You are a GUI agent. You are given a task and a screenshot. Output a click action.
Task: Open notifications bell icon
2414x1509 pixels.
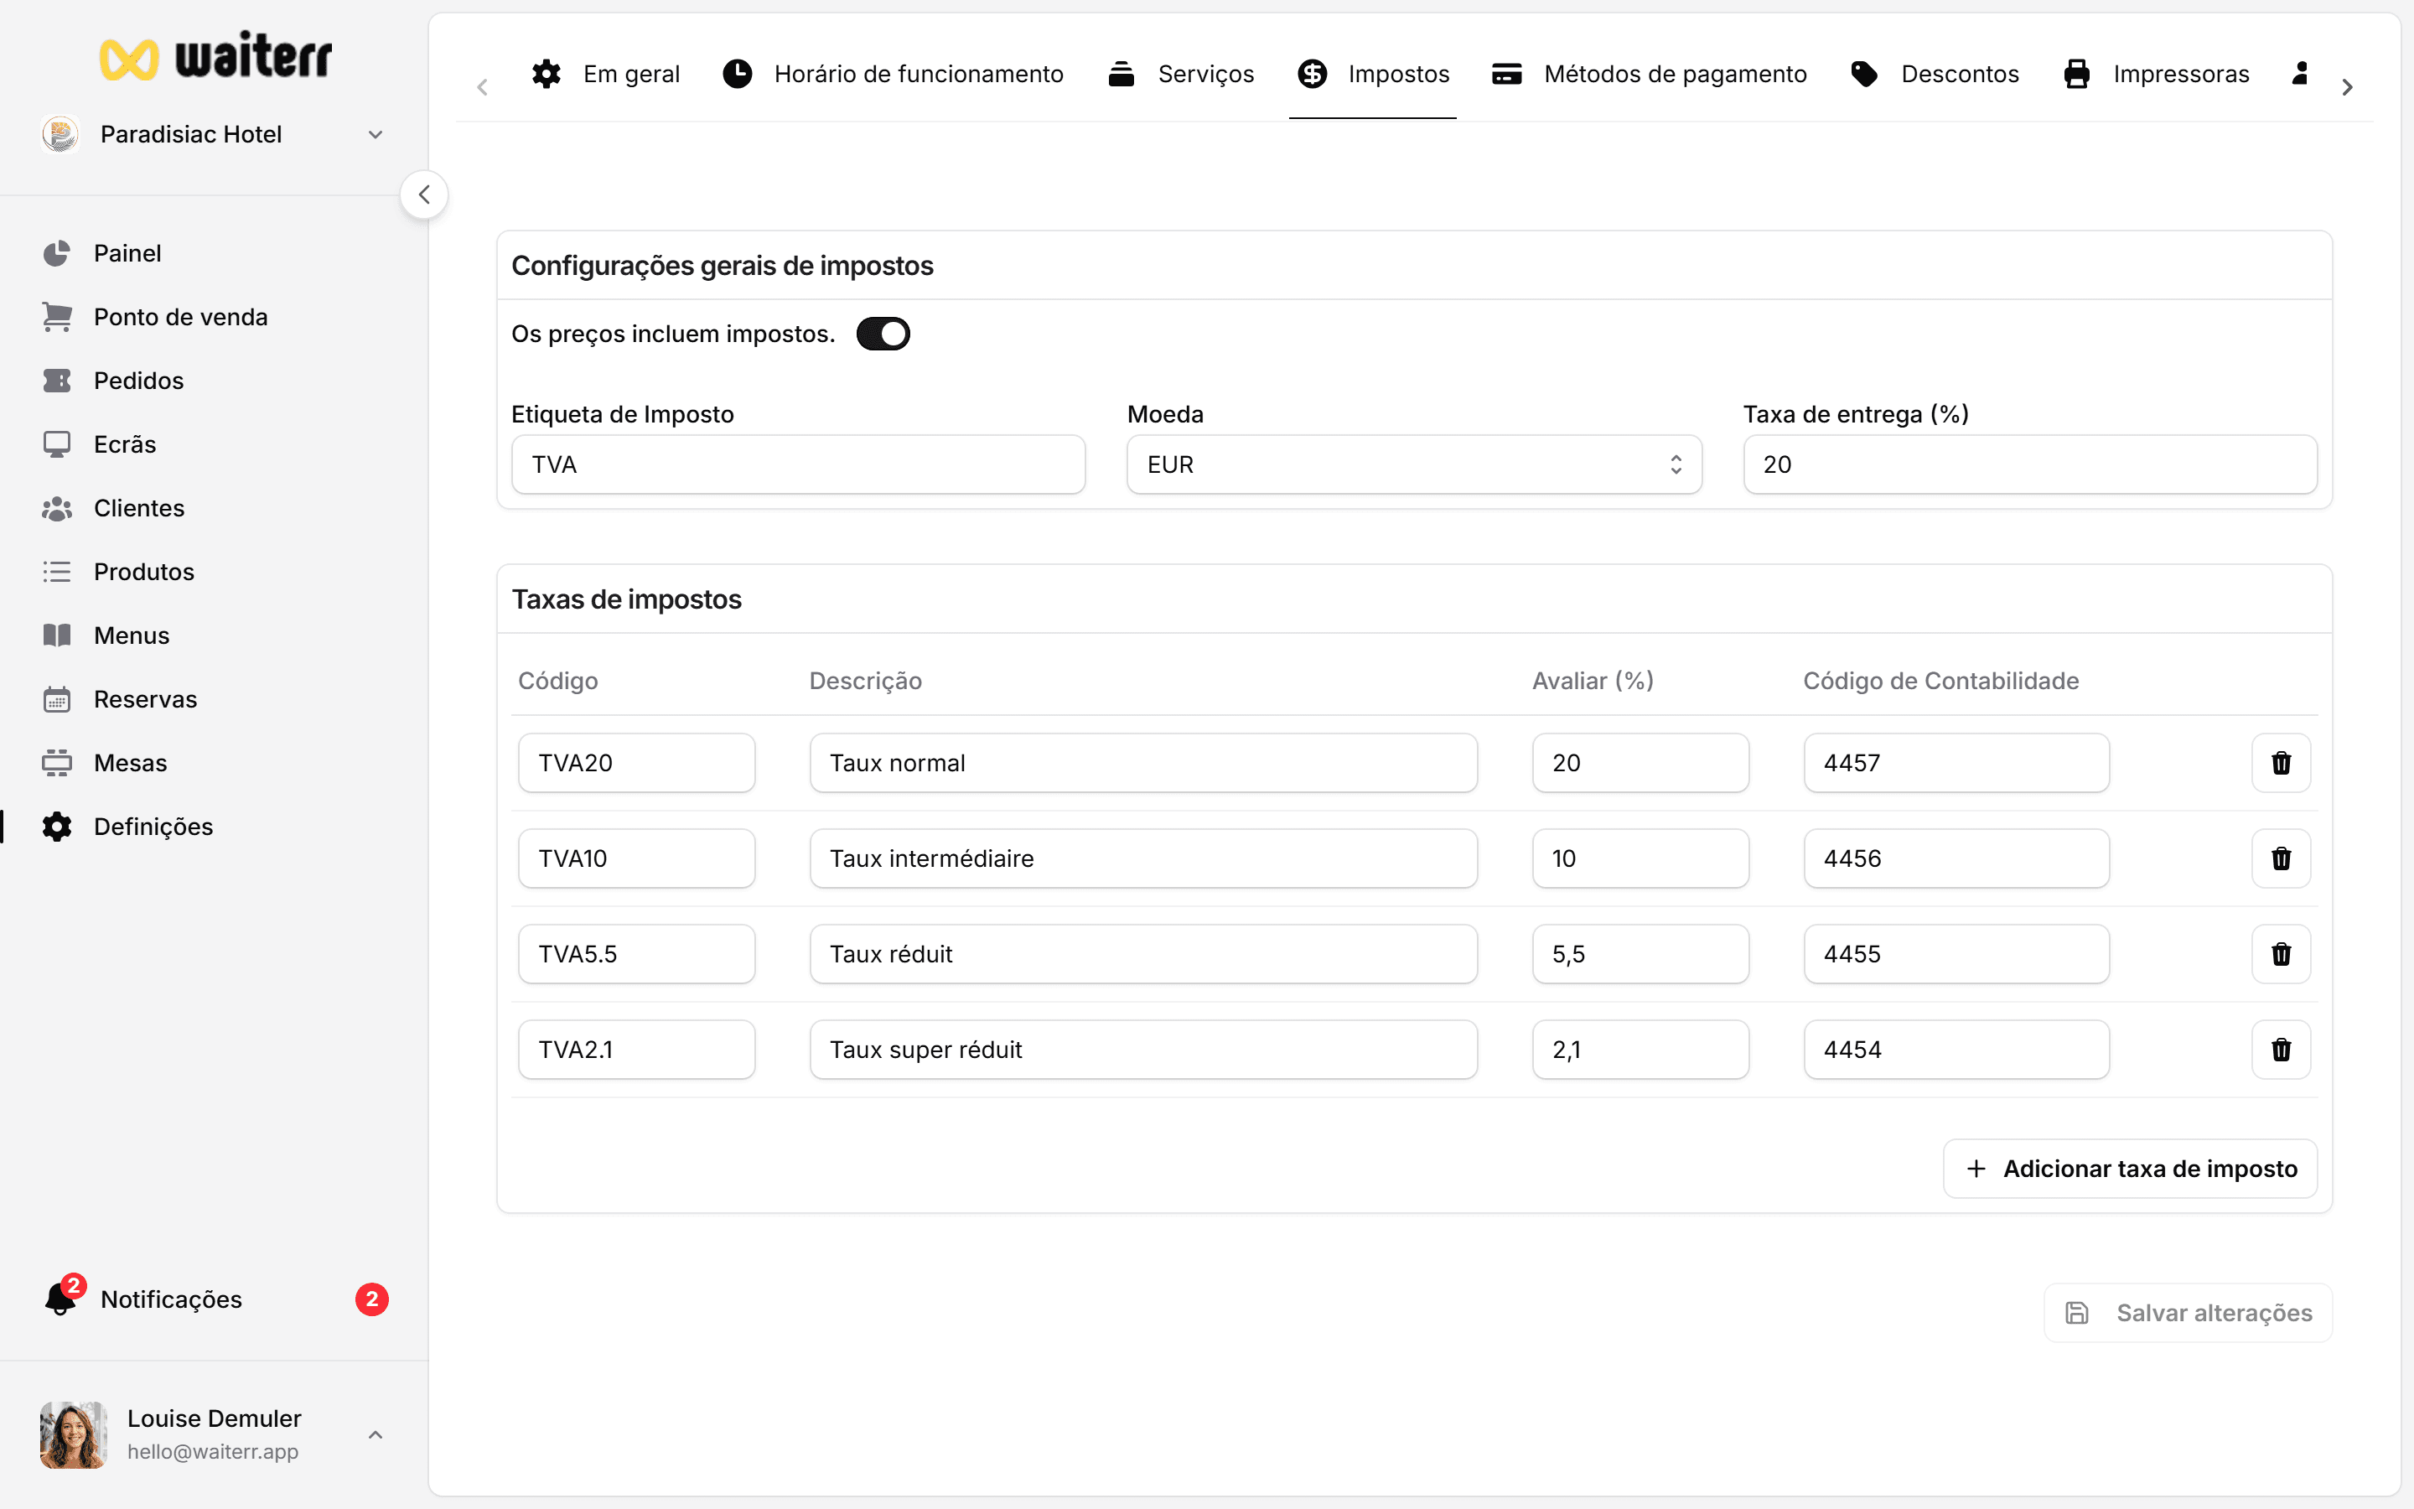click(60, 1299)
